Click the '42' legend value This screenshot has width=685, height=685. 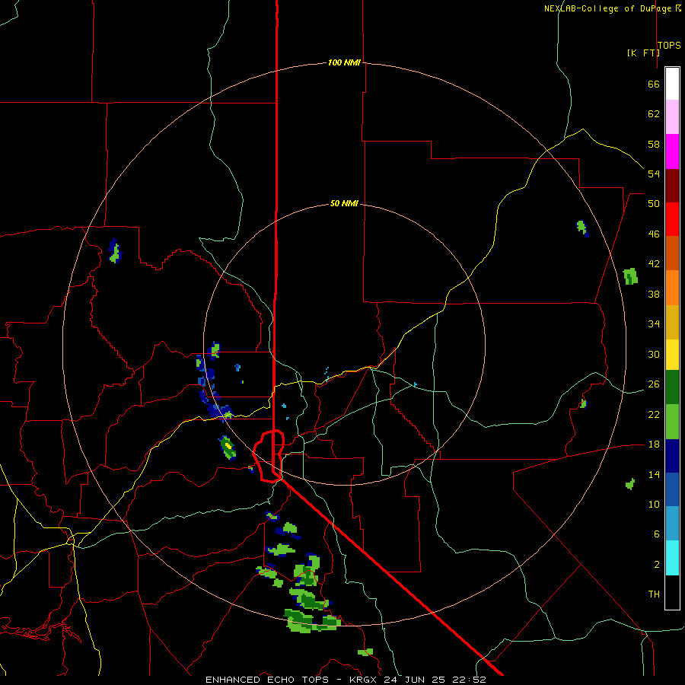(x=654, y=264)
